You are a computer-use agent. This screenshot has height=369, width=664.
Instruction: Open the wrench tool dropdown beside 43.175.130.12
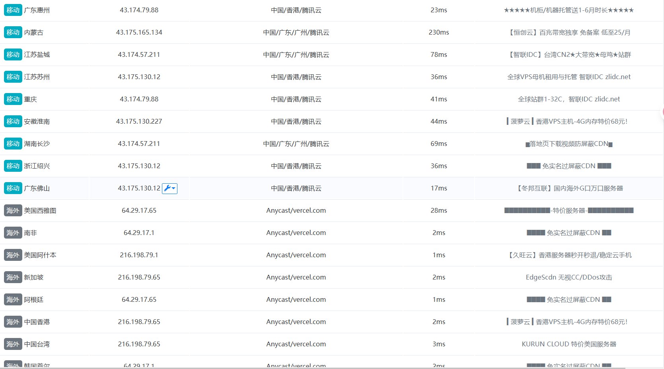(x=169, y=188)
